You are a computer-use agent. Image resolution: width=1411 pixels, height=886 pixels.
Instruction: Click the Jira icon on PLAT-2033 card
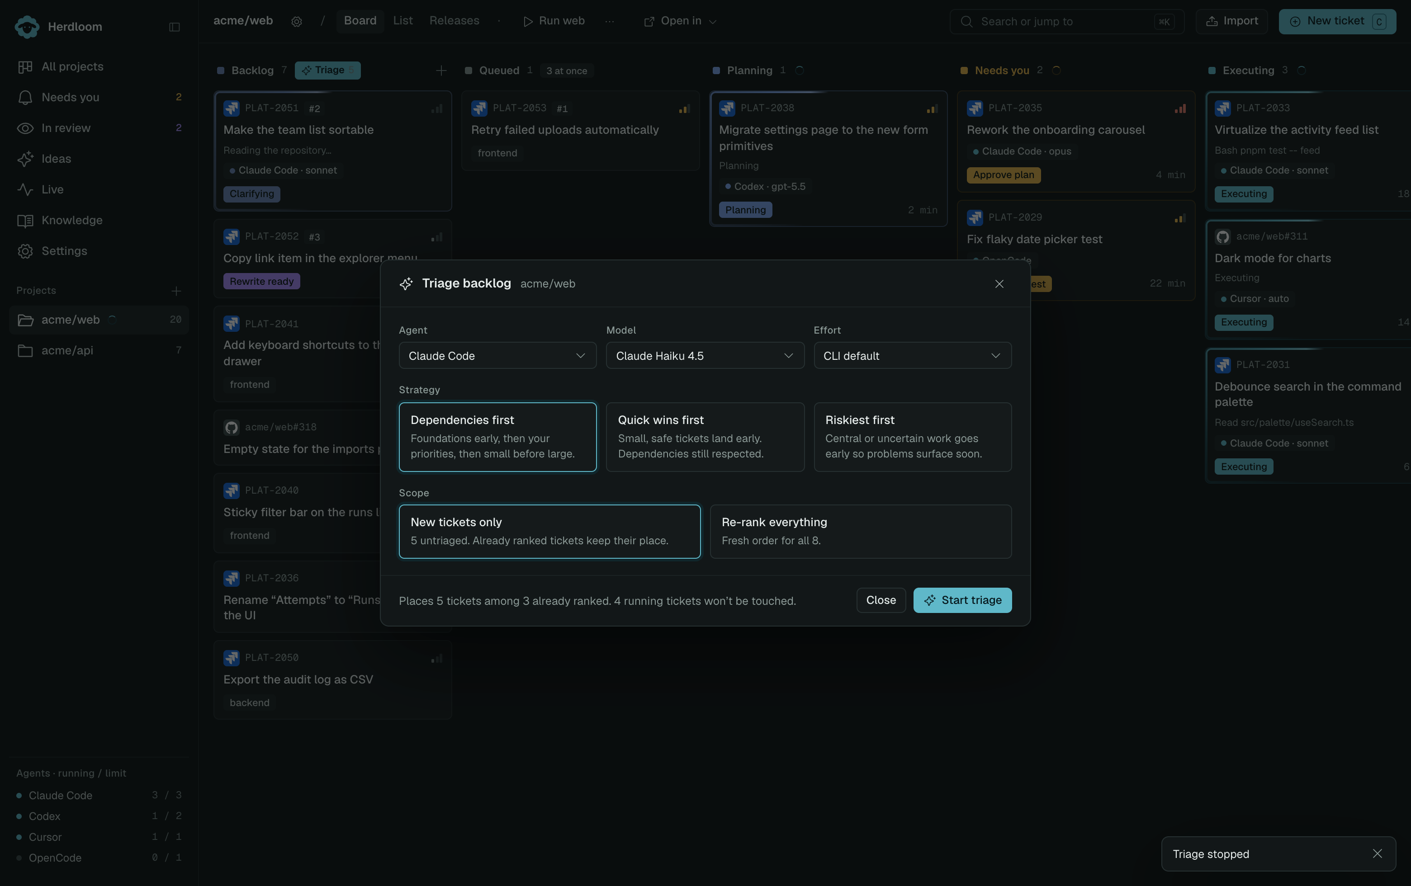tap(1222, 108)
